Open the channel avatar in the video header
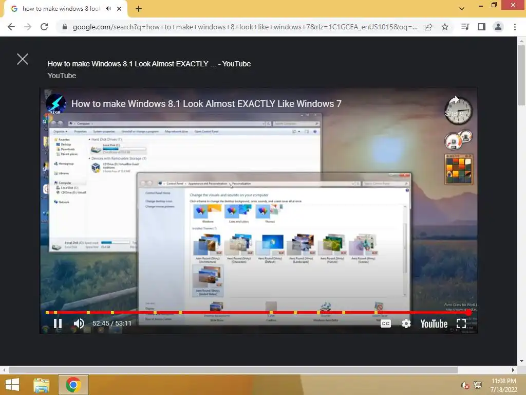The image size is (526, 395). coord(55,104)
